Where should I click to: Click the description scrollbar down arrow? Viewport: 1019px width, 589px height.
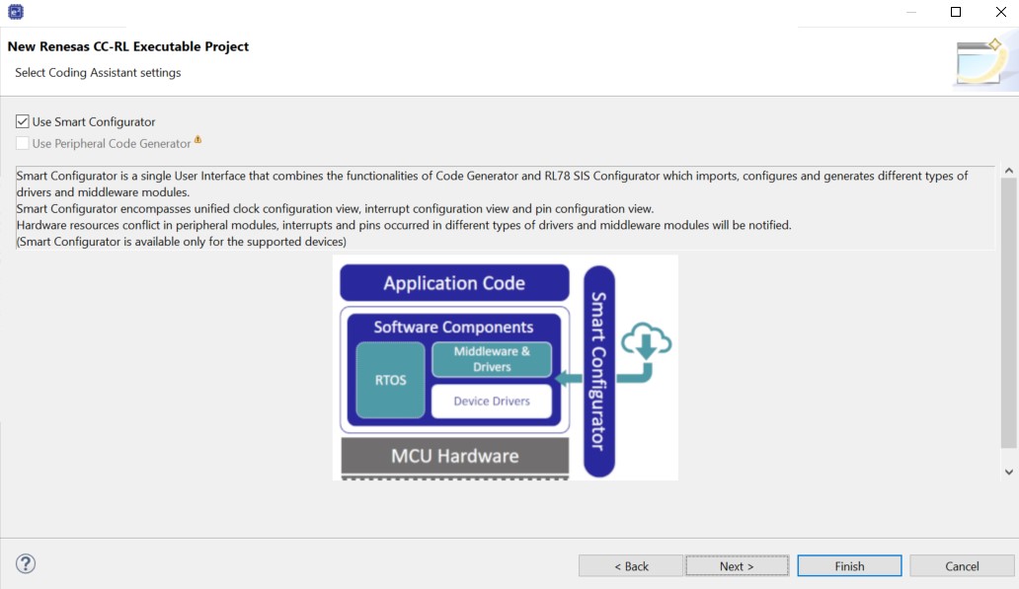[x=1008, y=473]
